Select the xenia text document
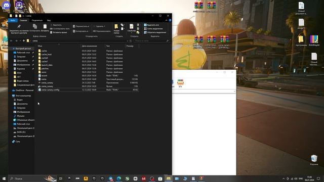 88,79
